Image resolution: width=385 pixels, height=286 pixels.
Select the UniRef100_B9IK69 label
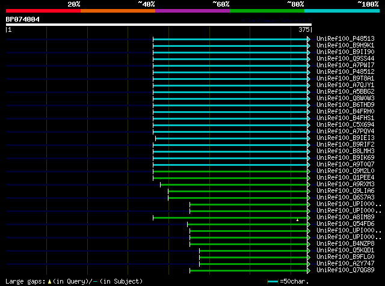pyautogui.click(x=345, y=158)
